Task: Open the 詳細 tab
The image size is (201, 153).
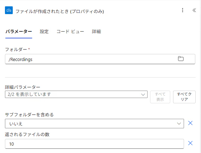Action: (96, 31)
